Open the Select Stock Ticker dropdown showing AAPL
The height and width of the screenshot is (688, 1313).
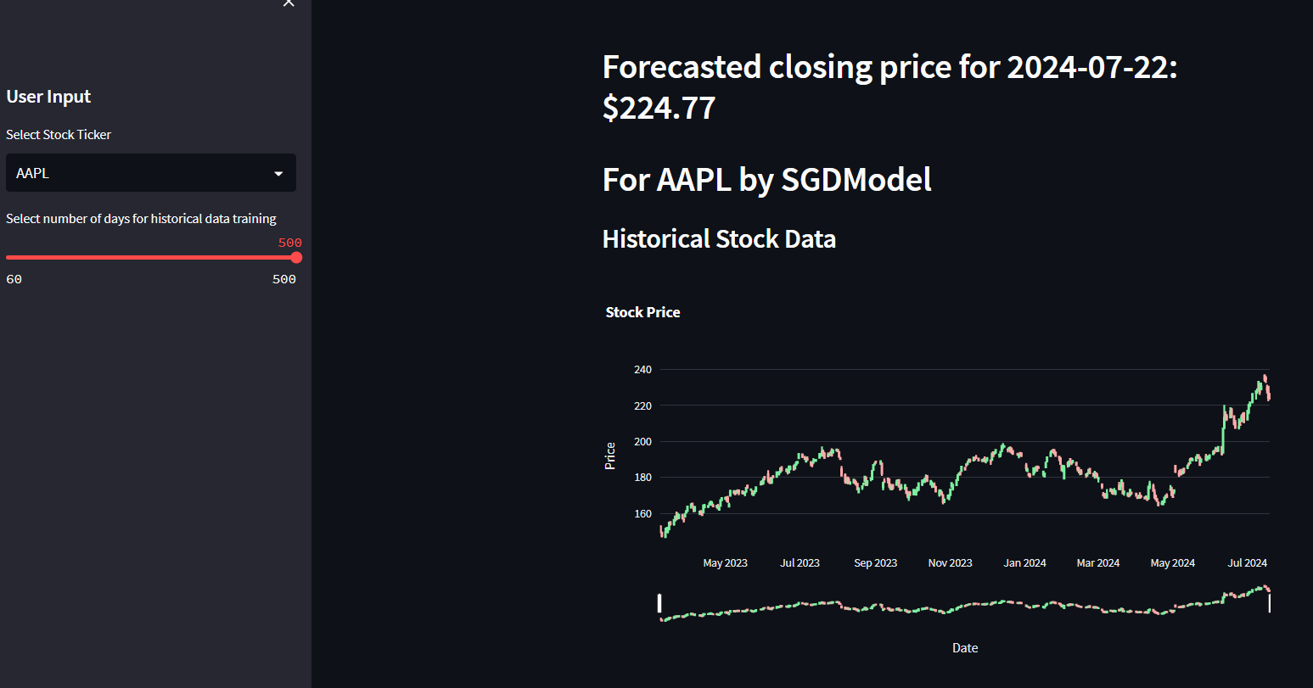(144, 173)
